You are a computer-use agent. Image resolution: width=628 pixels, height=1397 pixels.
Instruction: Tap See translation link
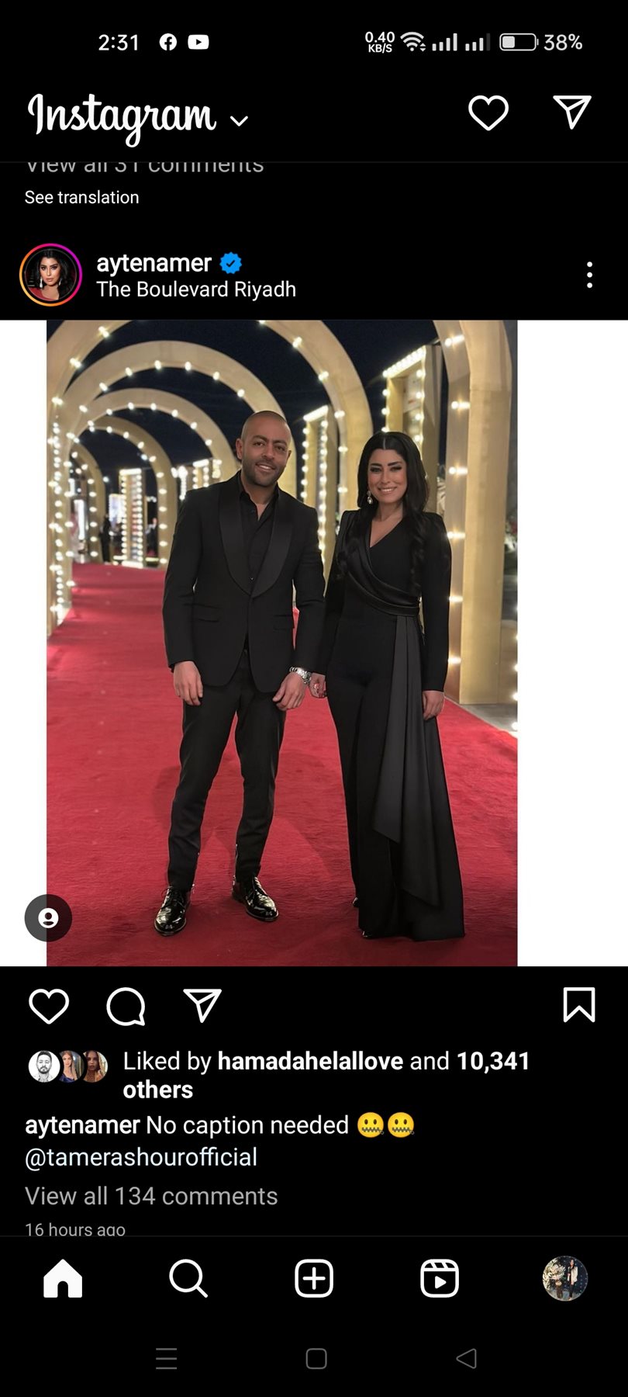click(x=82, y=197)
